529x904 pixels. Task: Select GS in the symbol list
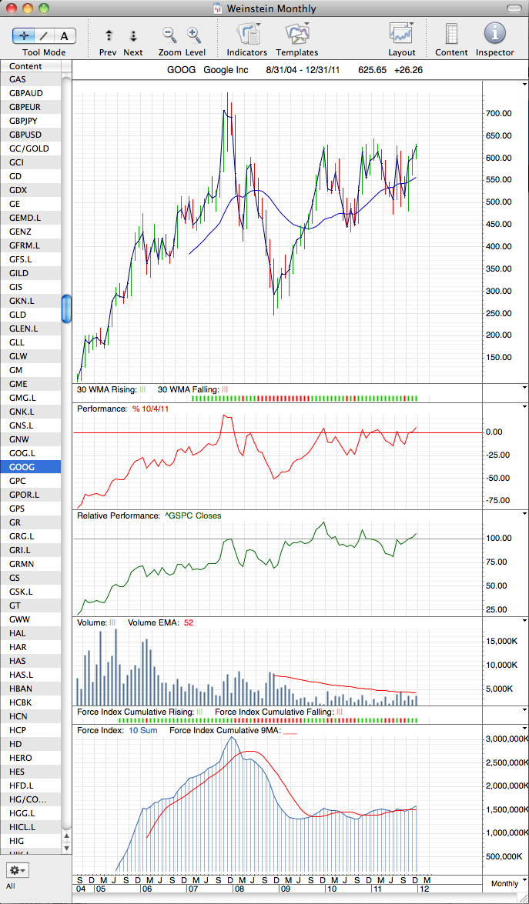click(30, 577)
